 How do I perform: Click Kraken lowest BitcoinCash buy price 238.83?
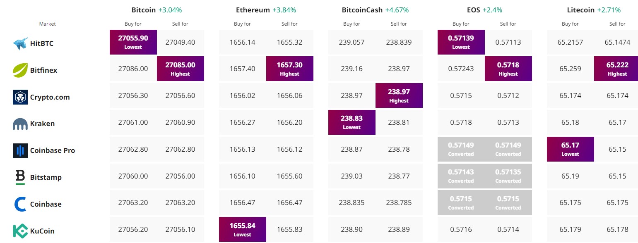pos(352,122)
